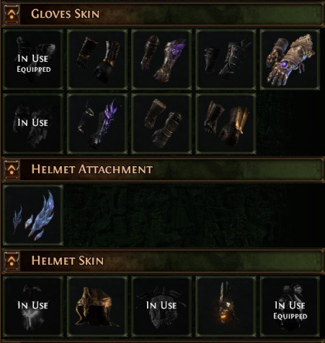Click the middle In Use helmet skin

[x=161, y=306]
